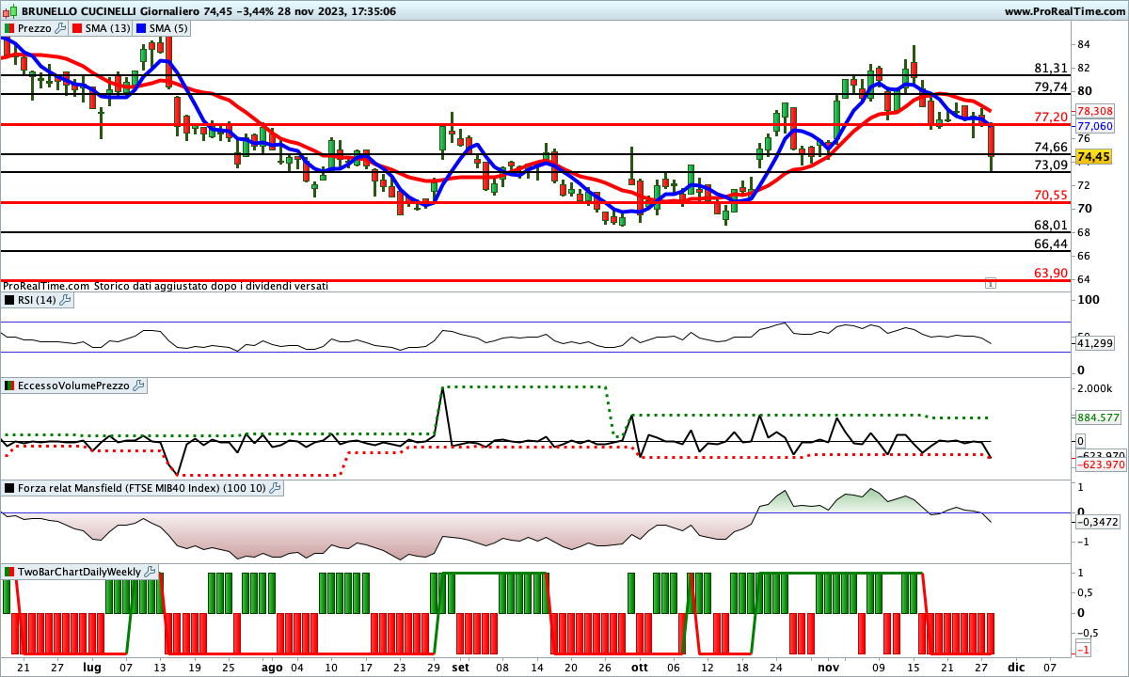Select the SMA (5) indicator label
This screenshot has width=1129, height=677.
(x=168, y=28)
